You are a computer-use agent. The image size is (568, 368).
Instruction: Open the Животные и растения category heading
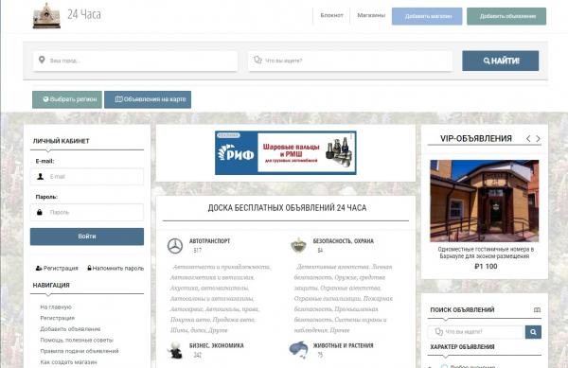(343, 345)
